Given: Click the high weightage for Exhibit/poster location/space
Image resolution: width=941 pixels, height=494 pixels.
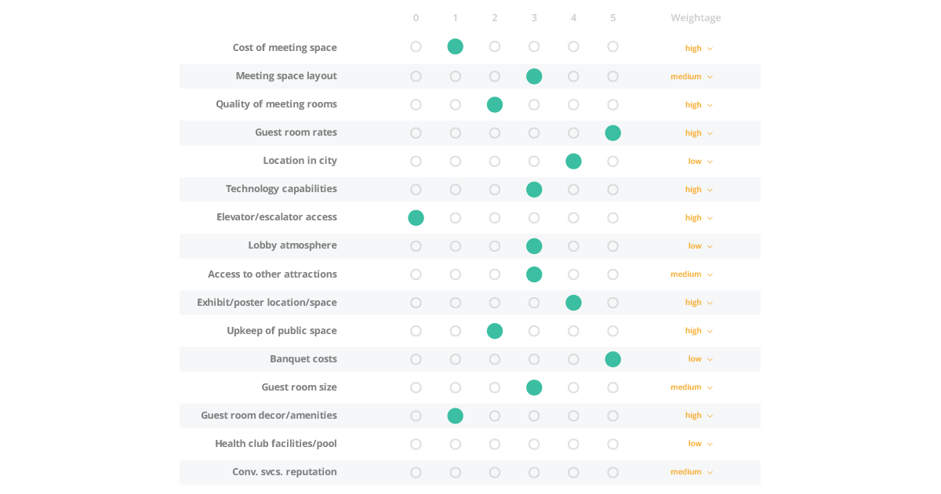Looking at the screenshot, I should click(x=697, y=302).
